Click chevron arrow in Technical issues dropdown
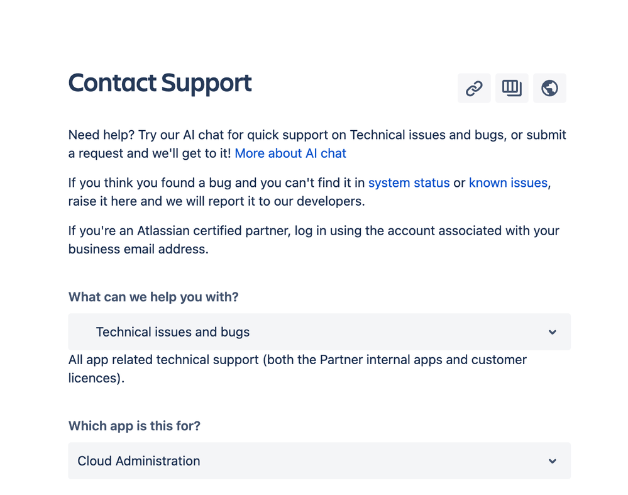628x495 pixels. (552, 332)
